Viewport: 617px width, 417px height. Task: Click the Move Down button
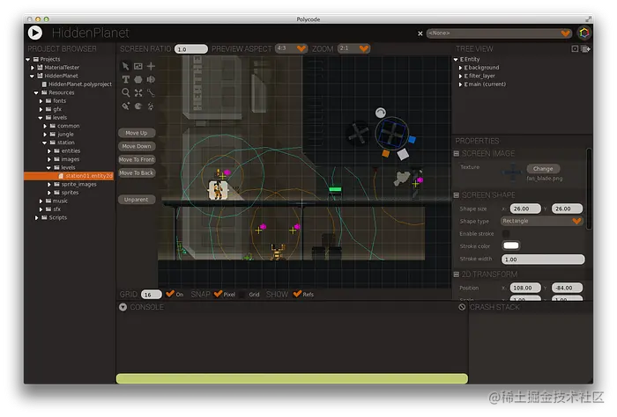pos(137,146)
